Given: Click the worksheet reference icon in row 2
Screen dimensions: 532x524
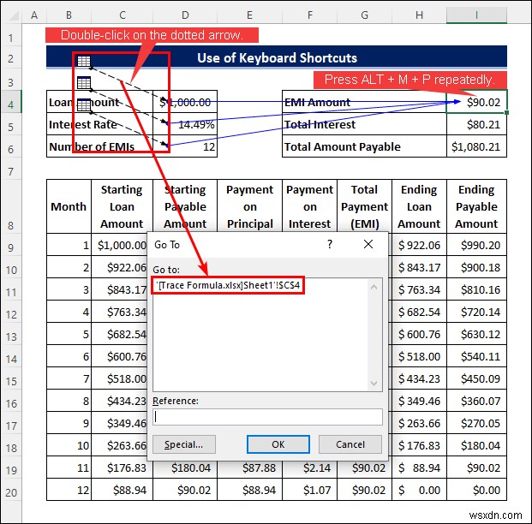Looking at the screenshot, I should 84,62.
